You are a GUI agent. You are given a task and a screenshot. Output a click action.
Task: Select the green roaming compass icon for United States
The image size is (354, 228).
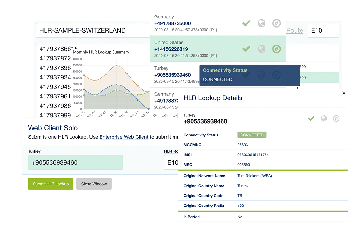coord(277,49)
